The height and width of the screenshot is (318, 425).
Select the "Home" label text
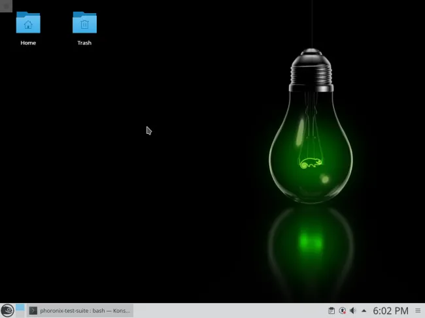28,42
